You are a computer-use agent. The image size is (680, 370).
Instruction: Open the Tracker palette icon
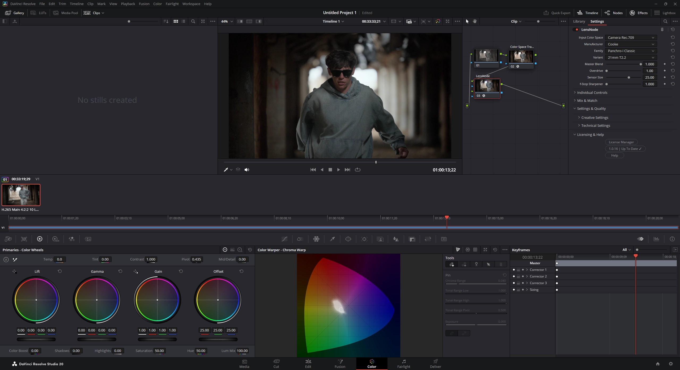tap(364, 239)
